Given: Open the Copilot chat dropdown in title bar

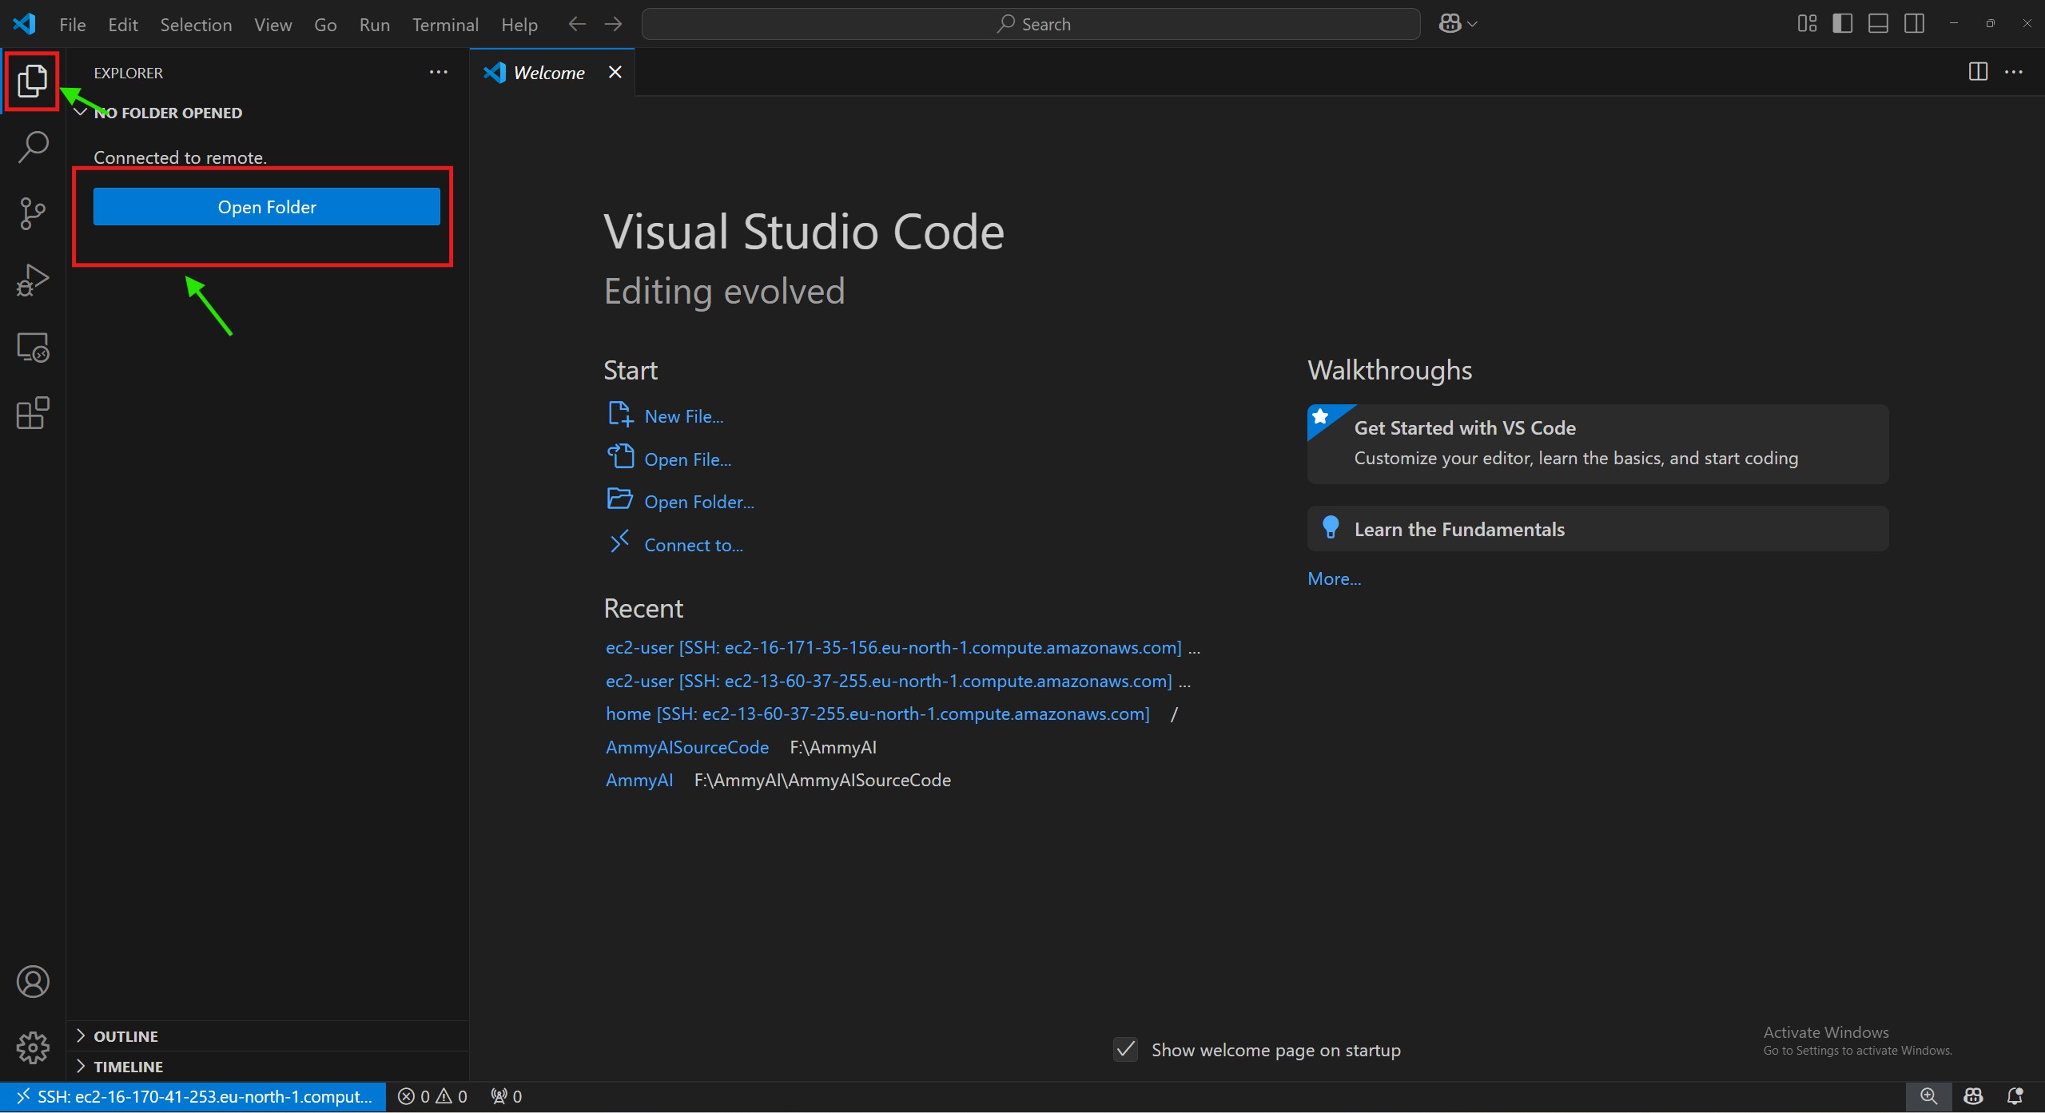Looking at the screenshot, I should point(1473,24).
